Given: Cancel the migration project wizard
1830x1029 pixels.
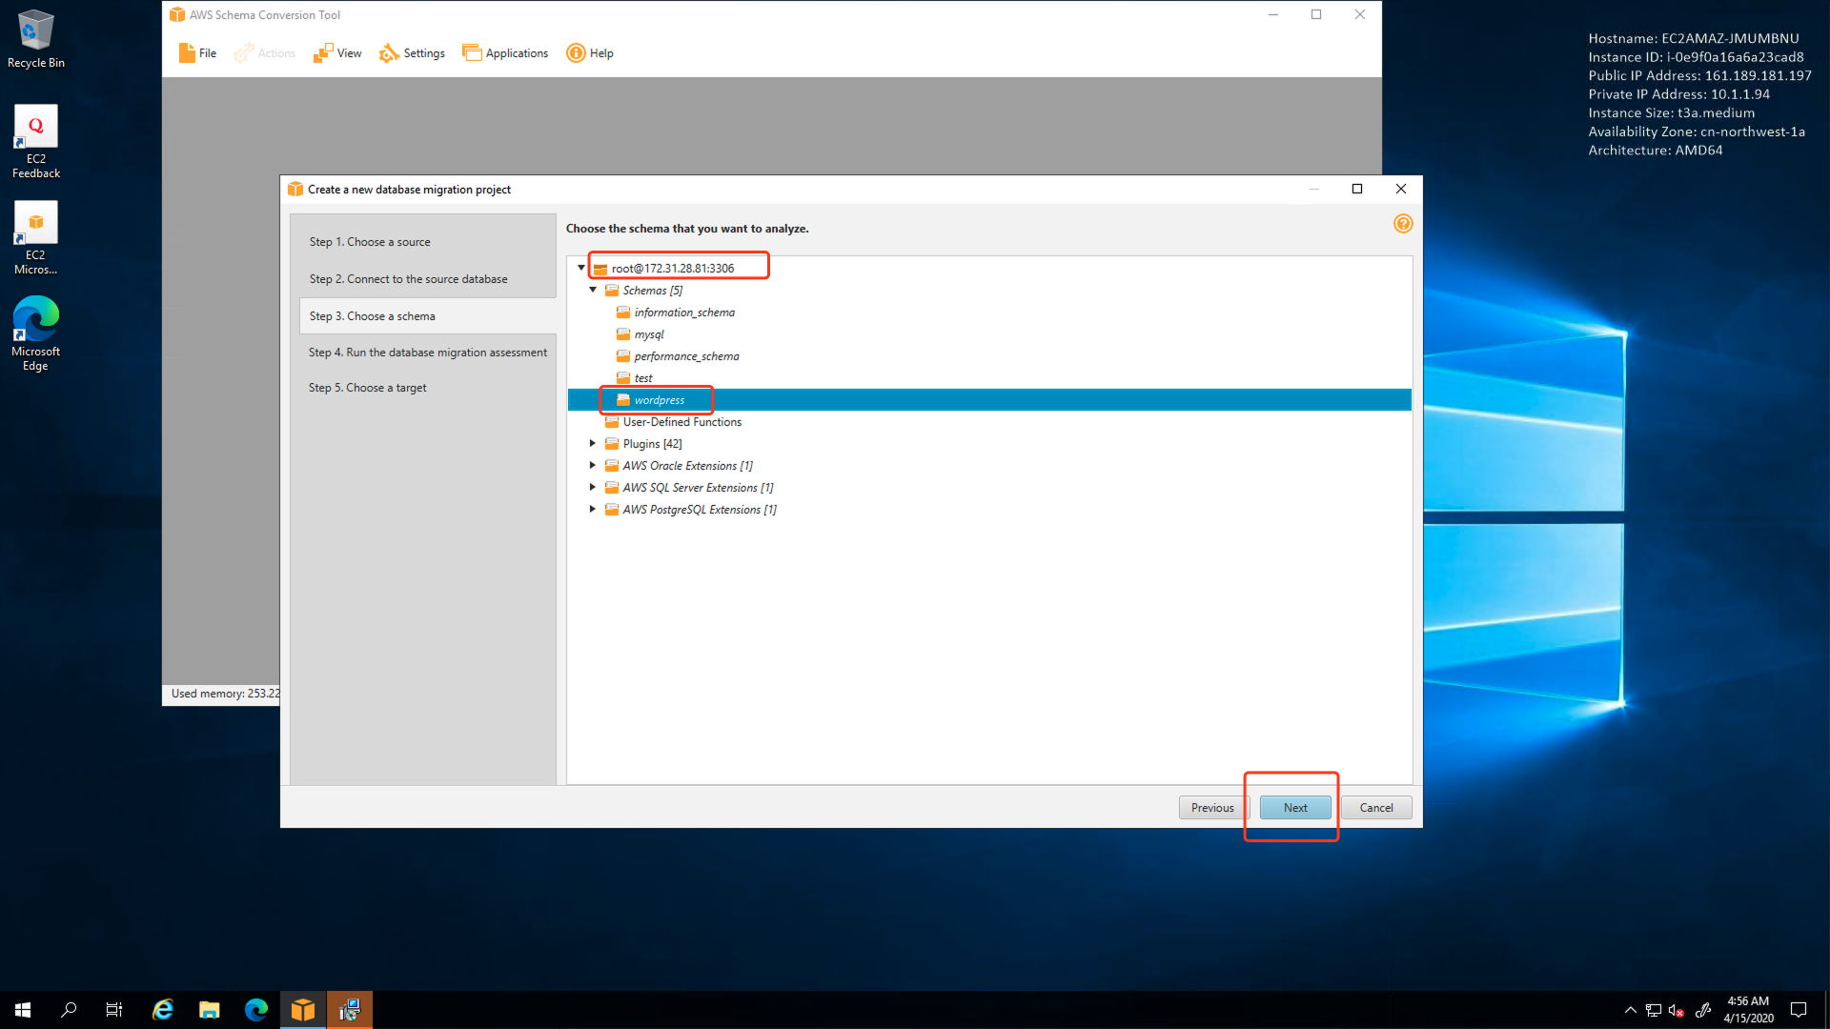Looking at the screenshot, I should pos(1375,807).
